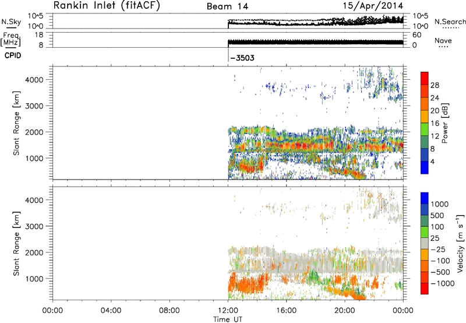Viewport: 466px width, 323px height.
Task: Click the CPID marker line at 12:00
Action: click(x=228, y=55)
